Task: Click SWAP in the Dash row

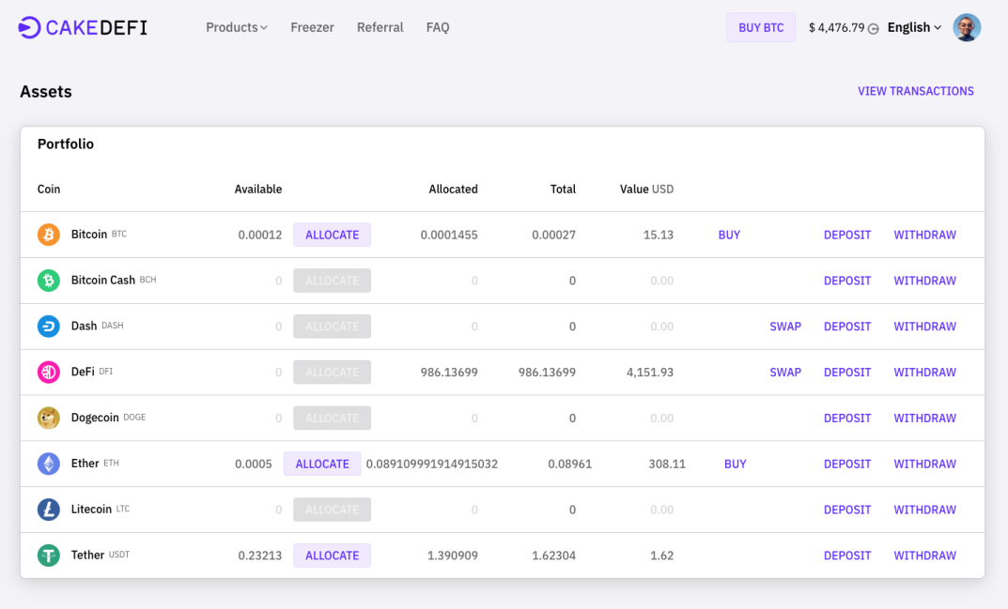Action: pyautogui.click(x=785, y=327)
